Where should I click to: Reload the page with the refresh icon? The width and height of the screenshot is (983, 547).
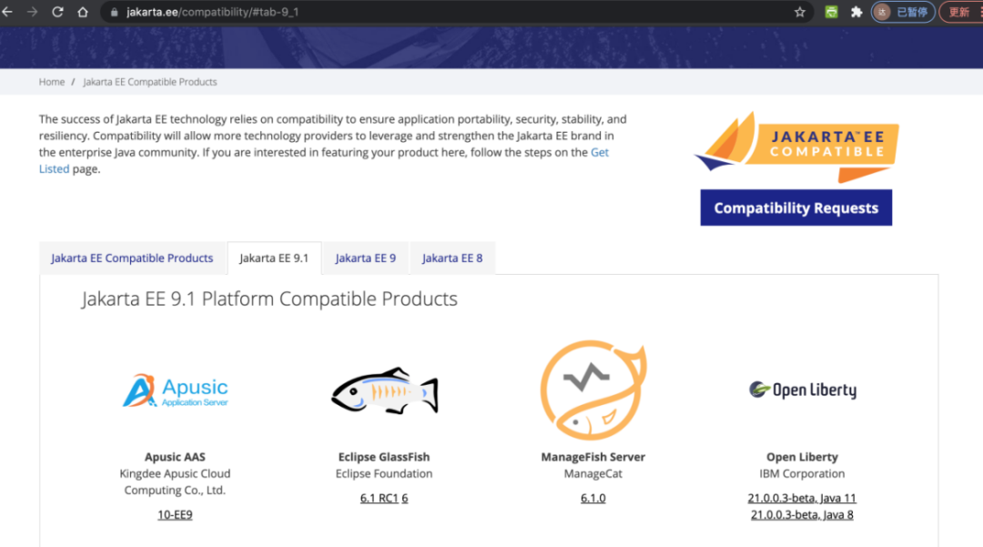pos(58,13)
